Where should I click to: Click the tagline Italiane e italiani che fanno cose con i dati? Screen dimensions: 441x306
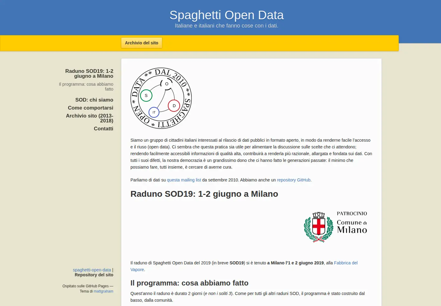(227, 26)
